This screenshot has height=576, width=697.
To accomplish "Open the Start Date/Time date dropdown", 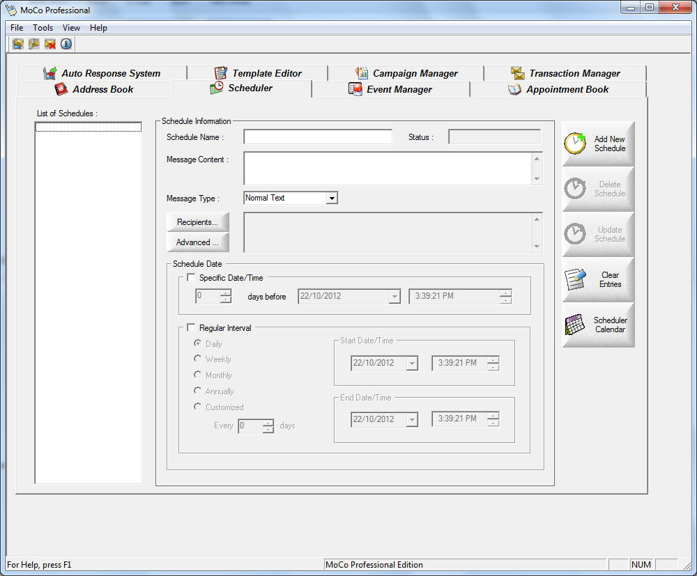I will pyautogui.click(x=412, y=364).
